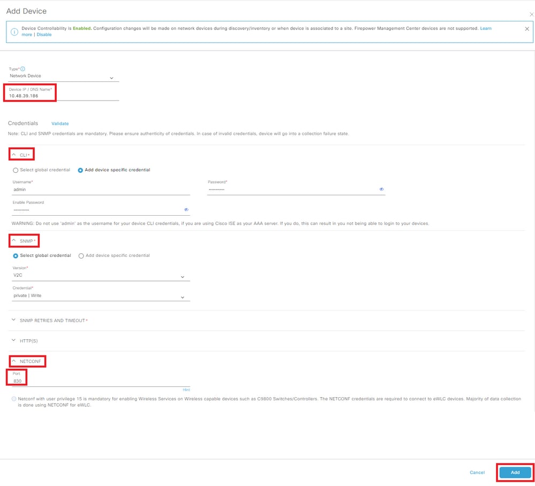
Task: Click the Cancel button
Action: pyautogui.click(x=477, y=473)
